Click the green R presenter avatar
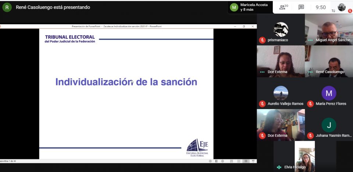Image resolution: width=353 pixels, height=172 pixels. tap(7, 7)
